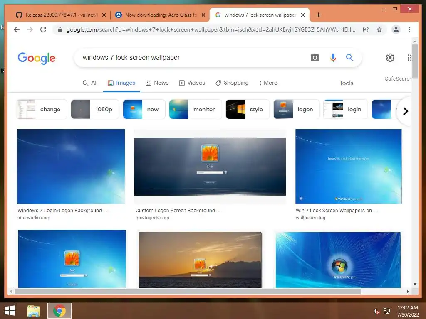The image size is (426, 319).
Task: Close the GitHub Release tab
Action: click(x=104, y=15)
